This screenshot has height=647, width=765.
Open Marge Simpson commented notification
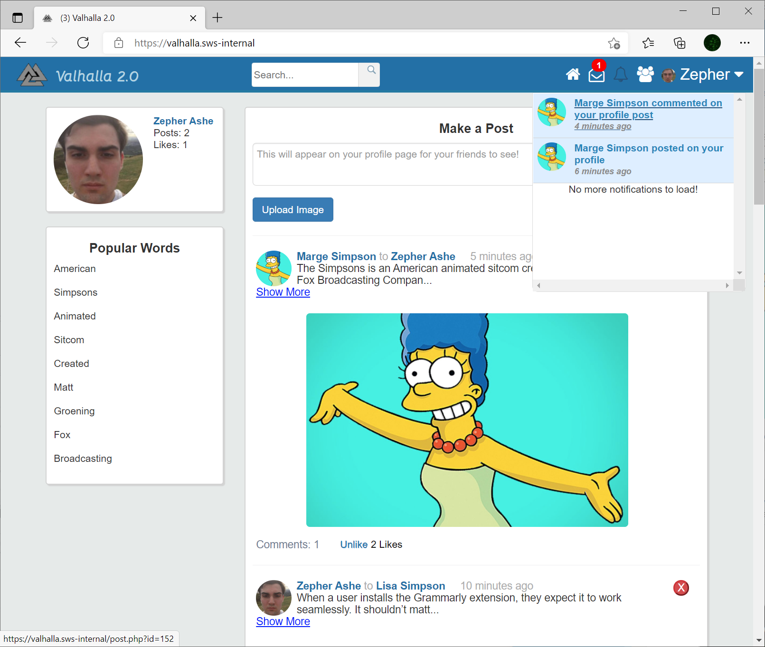click(x=633, y=115)
